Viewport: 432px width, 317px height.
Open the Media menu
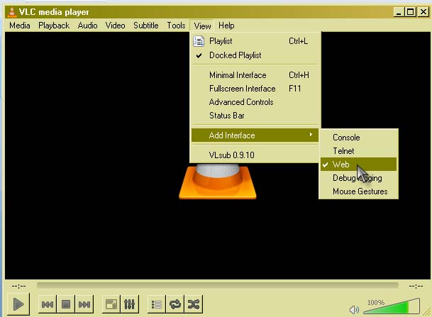tap(20, 26)
